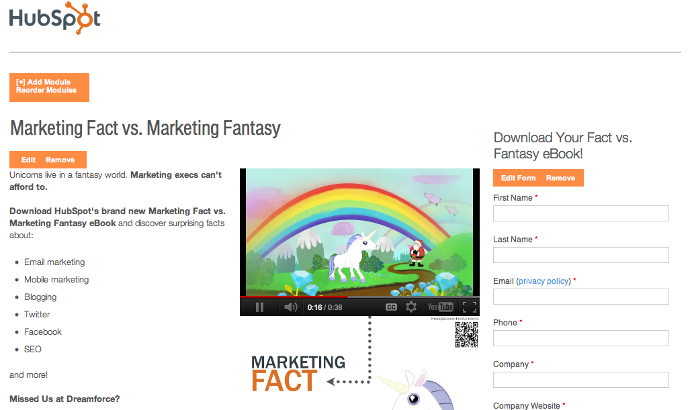The height and width of the screenshot is (410, 692).
Task: Click the red video progress bar
Action: (x=294, y=297)
